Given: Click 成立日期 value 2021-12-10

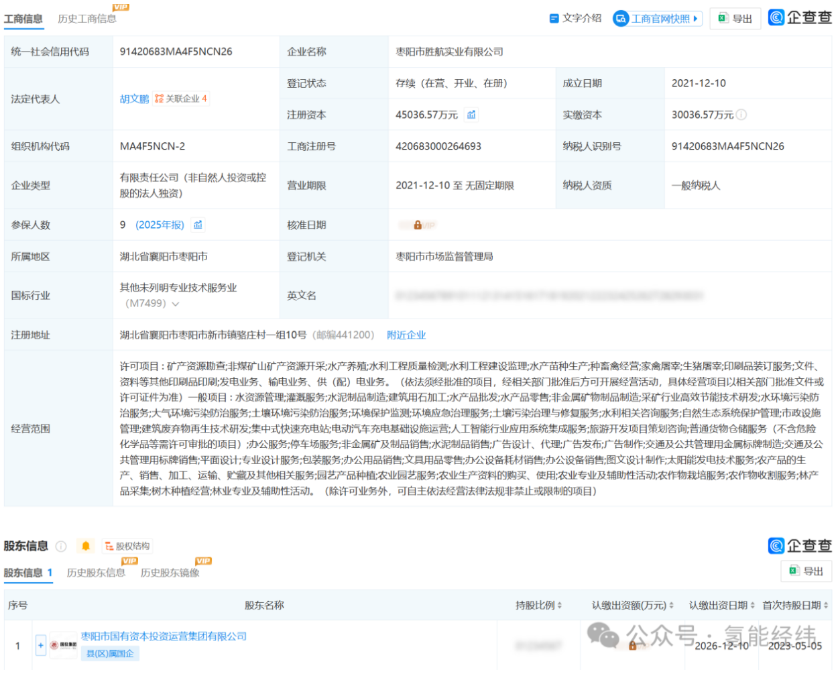Looking at the screenshot, I should pyautogui.click(x=699, y=83).
